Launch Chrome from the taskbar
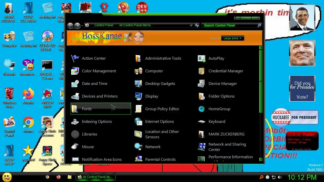The image size is (324, 182). point(47,177)
